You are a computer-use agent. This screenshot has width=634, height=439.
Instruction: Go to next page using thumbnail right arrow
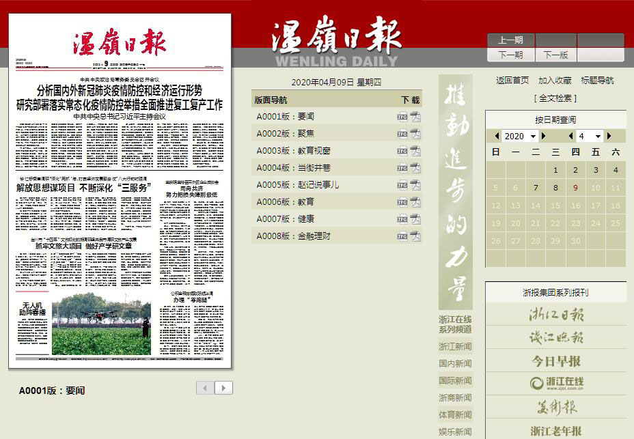pos(223,388)
